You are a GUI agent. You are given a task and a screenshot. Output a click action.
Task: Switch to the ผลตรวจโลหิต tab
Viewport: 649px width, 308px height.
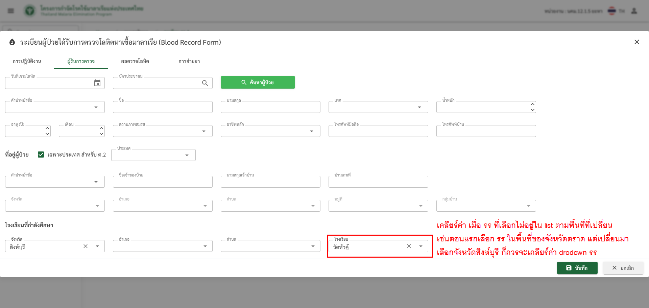135,61
